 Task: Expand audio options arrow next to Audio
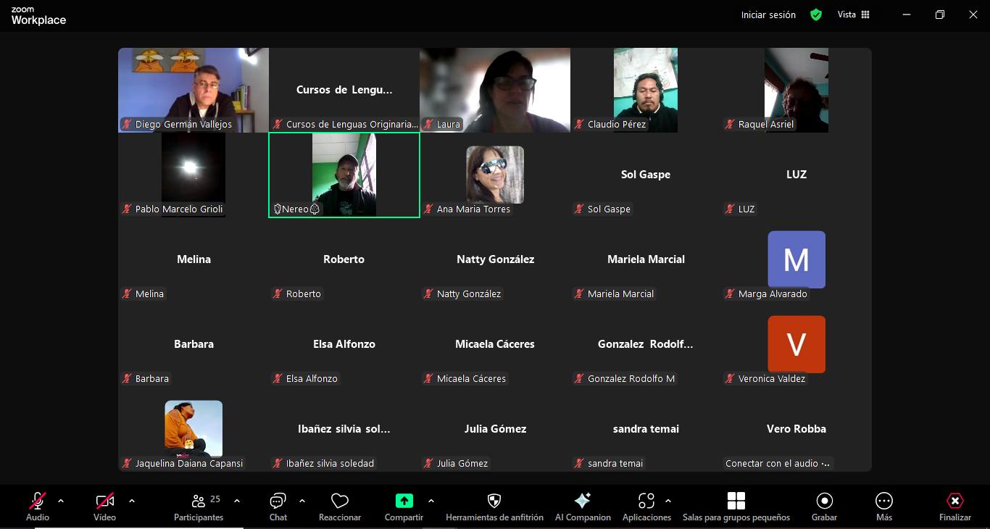click(61, 501)
